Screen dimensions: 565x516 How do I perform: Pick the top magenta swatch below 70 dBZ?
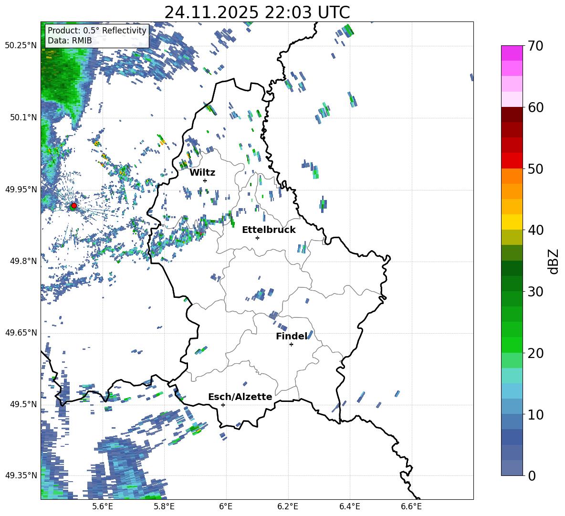coord(512,53)
